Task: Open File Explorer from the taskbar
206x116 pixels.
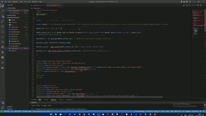Action: click(x=56, y=114)
